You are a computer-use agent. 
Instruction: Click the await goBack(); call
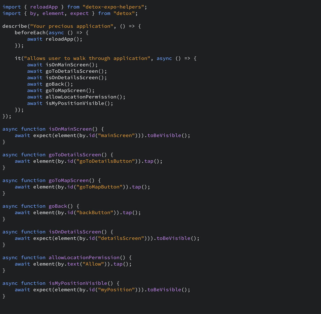[x=50, y=84]
